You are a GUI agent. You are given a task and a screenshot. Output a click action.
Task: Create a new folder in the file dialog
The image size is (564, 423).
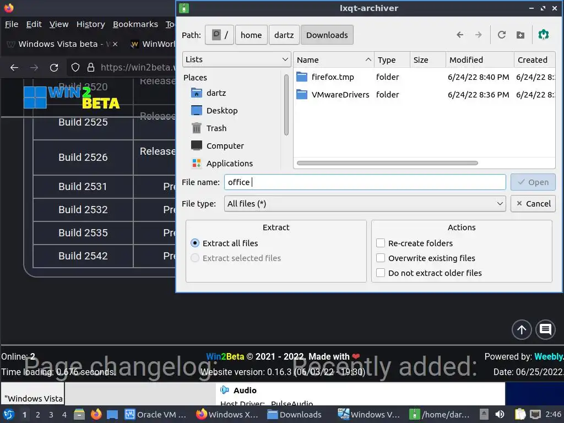pyautogui.click(x=520, y=35)
